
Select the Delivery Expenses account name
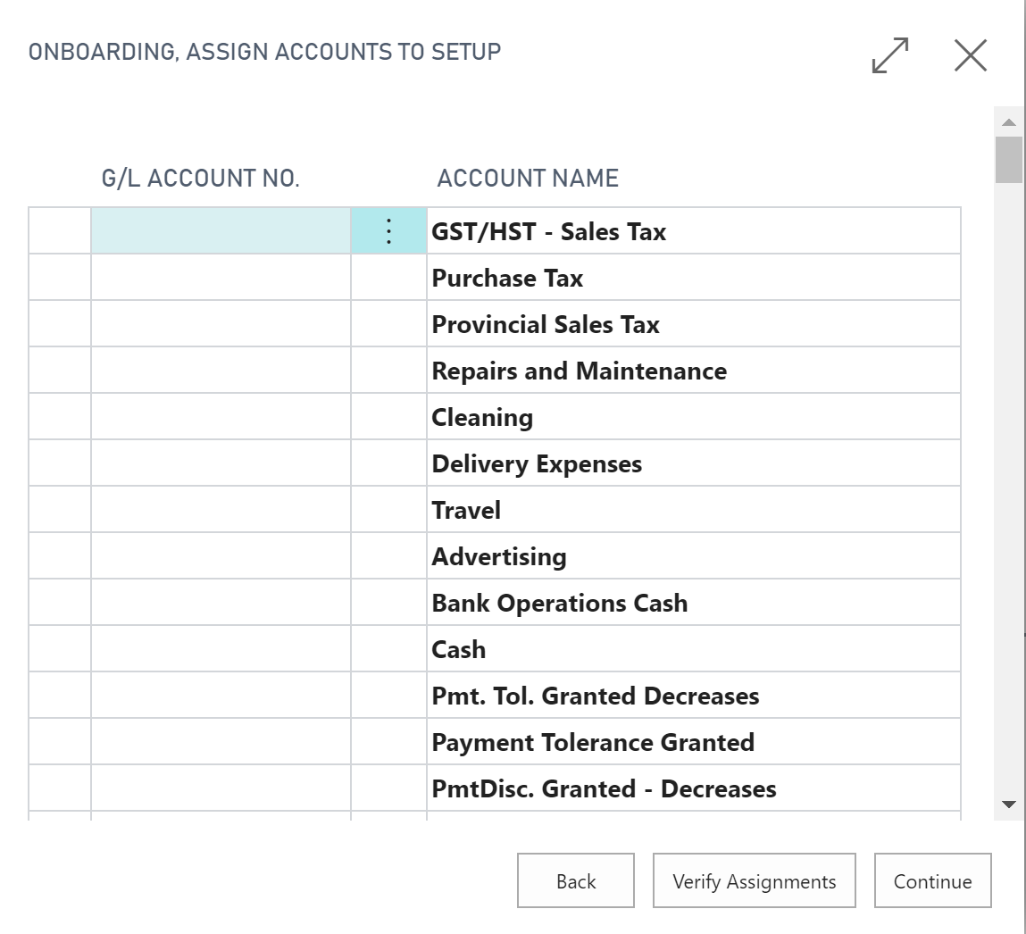[537, 464]
